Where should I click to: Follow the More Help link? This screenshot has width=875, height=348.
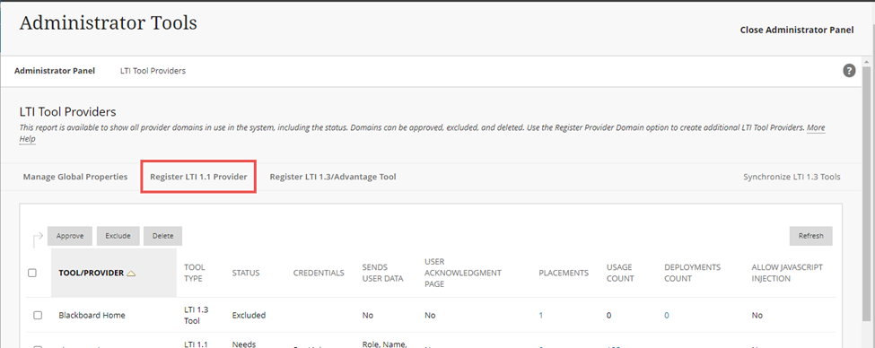pyautogui.click(x=816, y=127)
